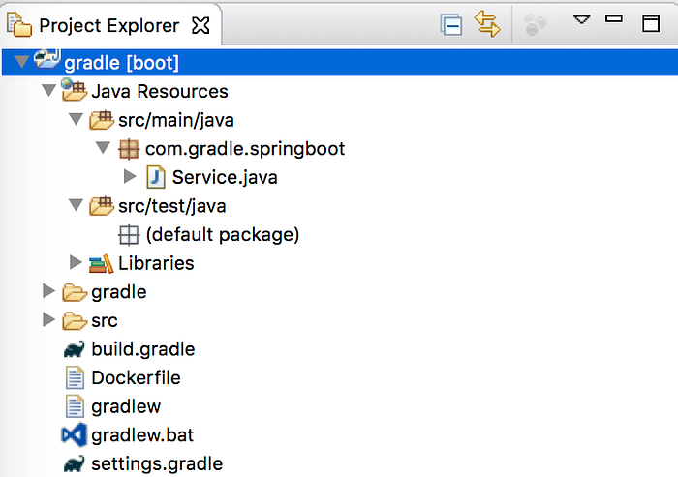The height and width of the screenshot is (477, 678).
Task: Click the gradle folder icon
Action: [75, 293]
